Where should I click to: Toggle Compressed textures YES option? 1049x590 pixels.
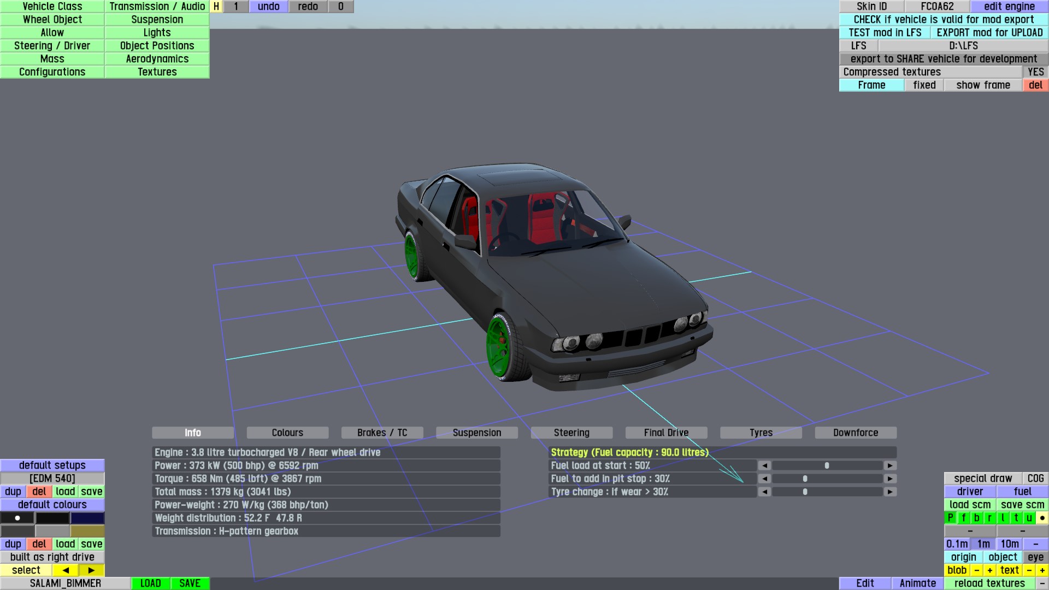click(1035, 72)
